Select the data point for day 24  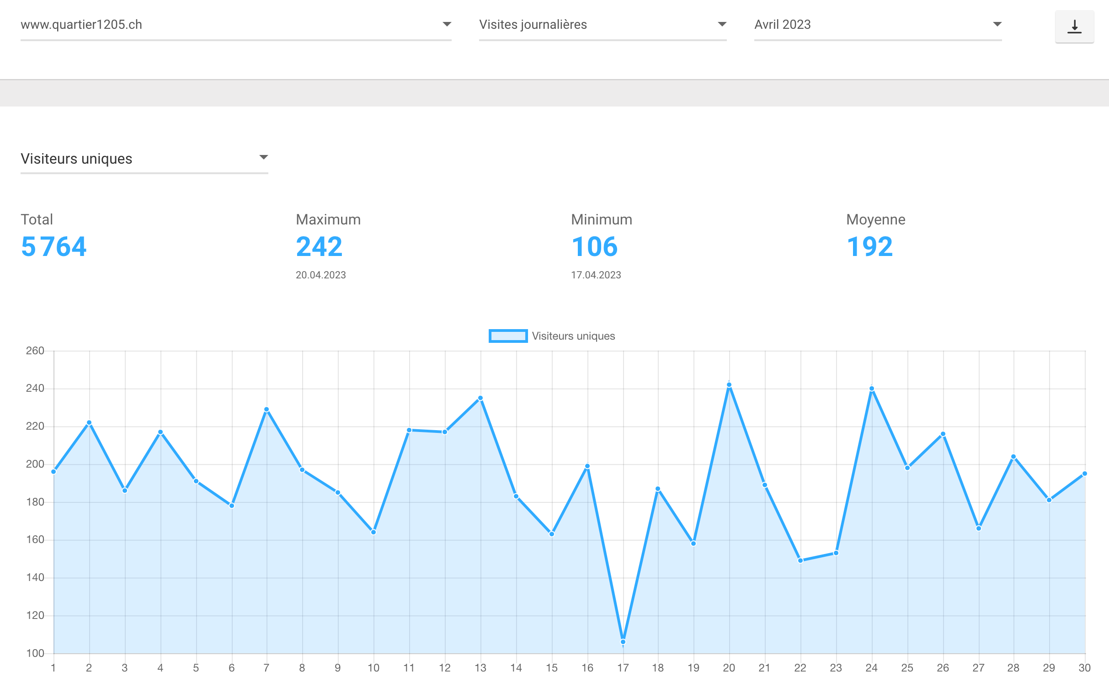click(872, 389)
